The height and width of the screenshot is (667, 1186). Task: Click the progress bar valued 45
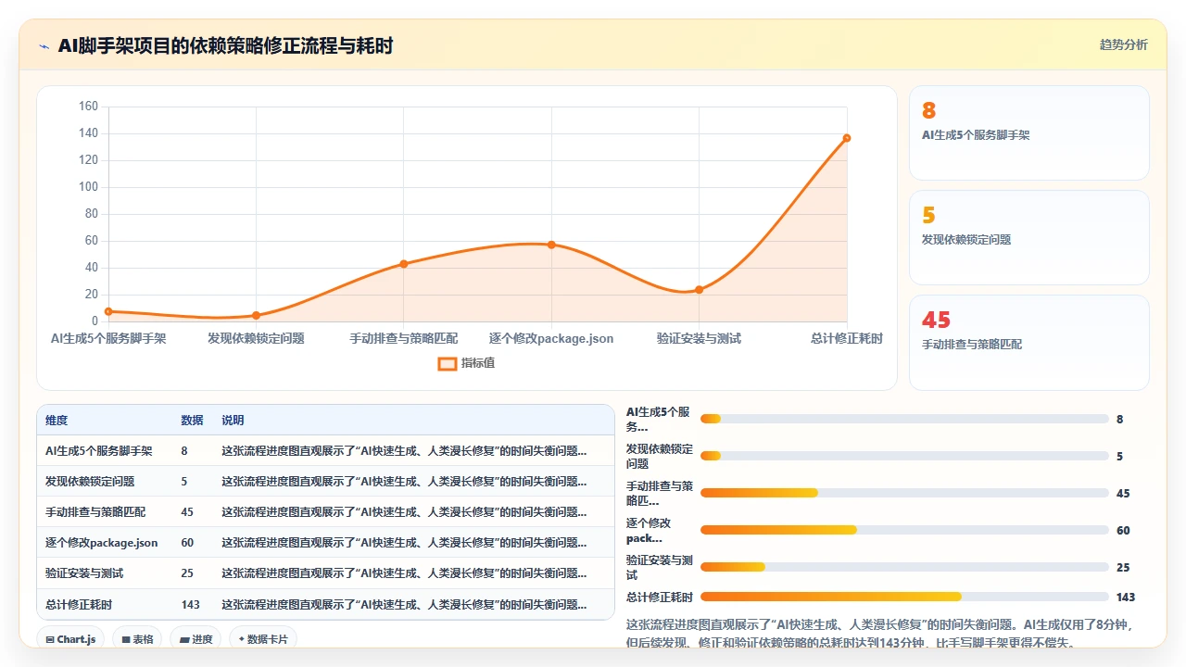(x=904, y=493)
